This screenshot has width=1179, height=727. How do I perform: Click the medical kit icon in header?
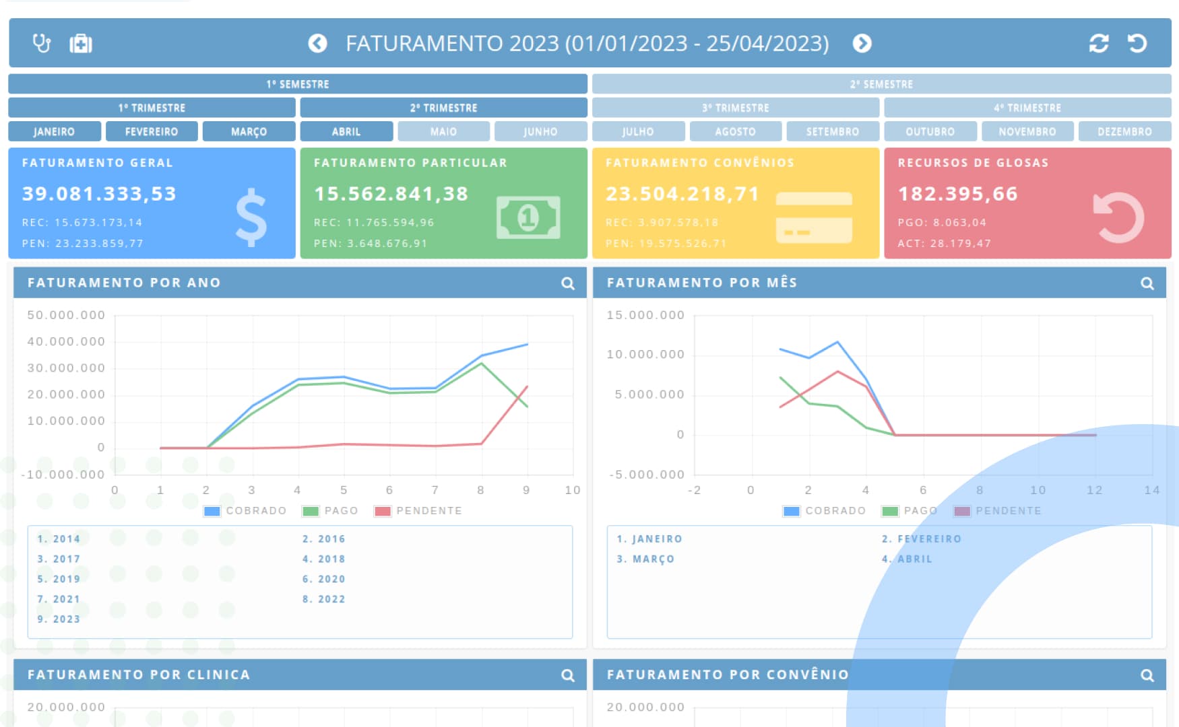point(81,44)
